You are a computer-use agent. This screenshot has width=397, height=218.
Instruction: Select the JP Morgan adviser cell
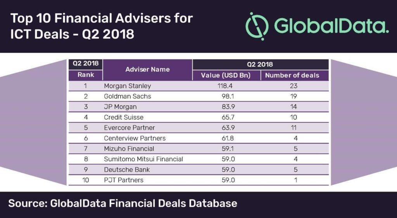[x=120, y=107]
